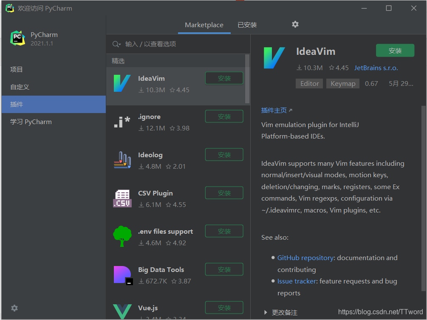Image resolution: width=427 pixels, height=320 pixels.
Task: Minimize the PyCharm welcome window
Action: click(x=364, y=8)
